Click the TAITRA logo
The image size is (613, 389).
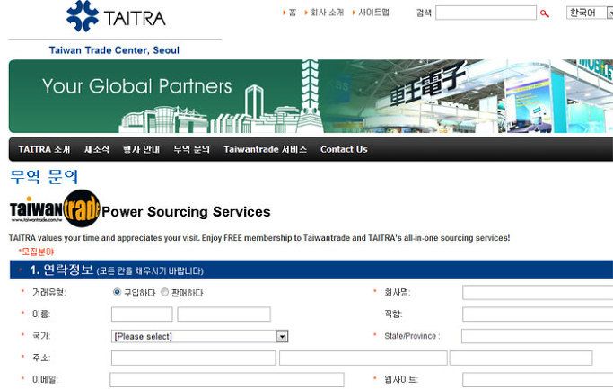point(116,16)
